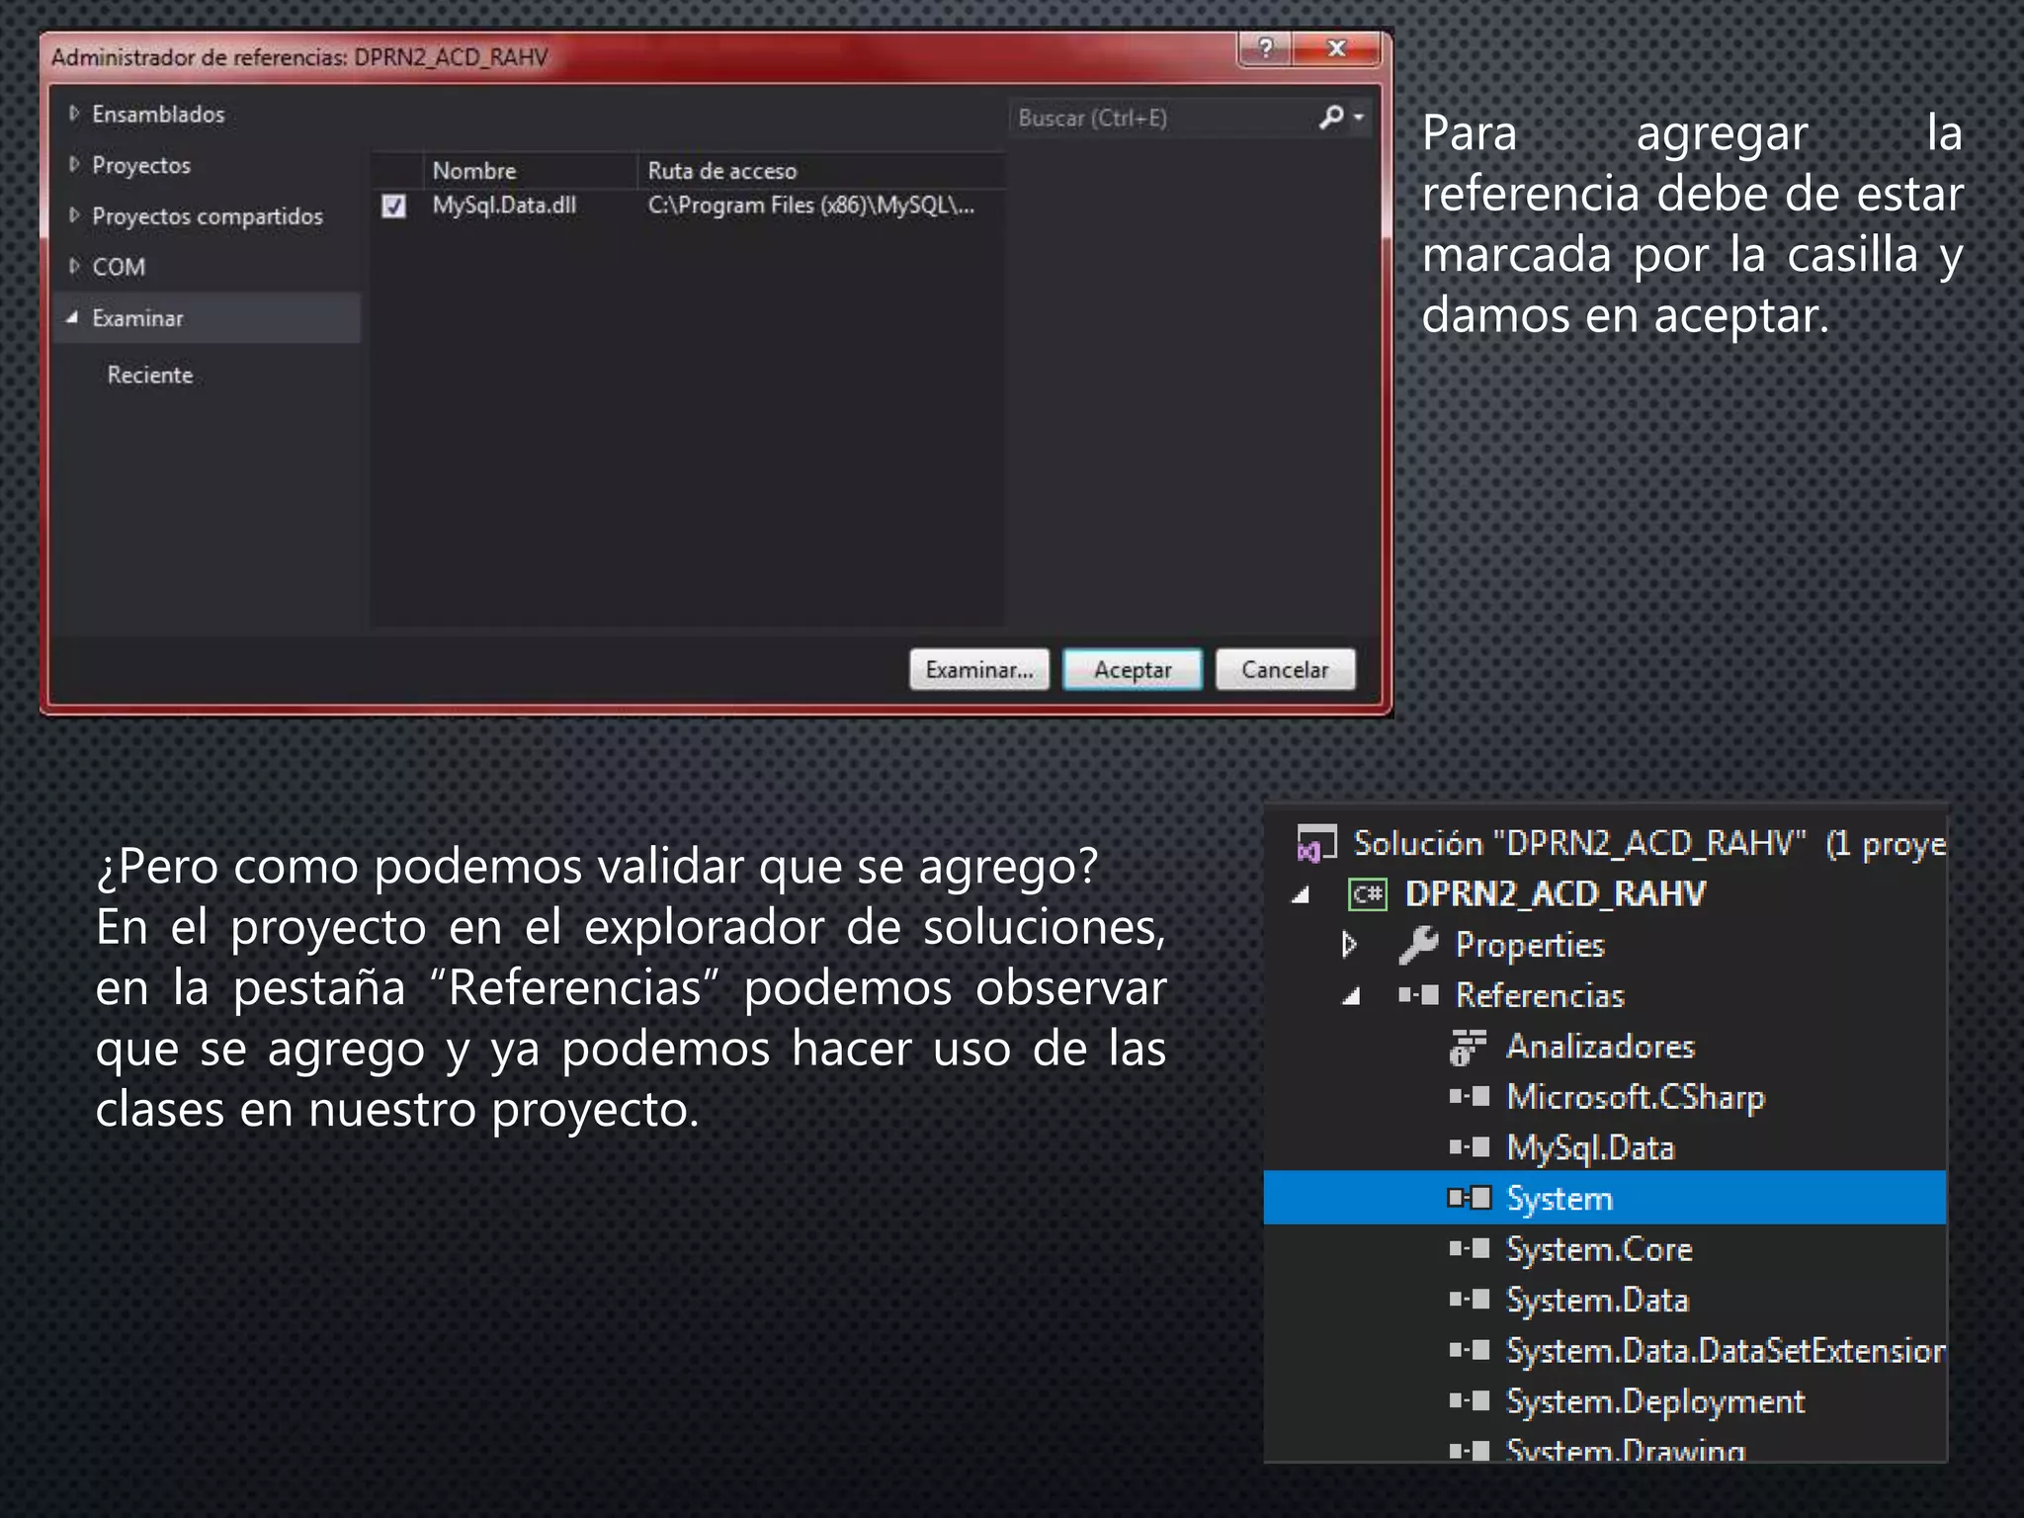Select the System.Core reference
This screenshot has height=1518, width=2024.
[x=1599, y=1249]
